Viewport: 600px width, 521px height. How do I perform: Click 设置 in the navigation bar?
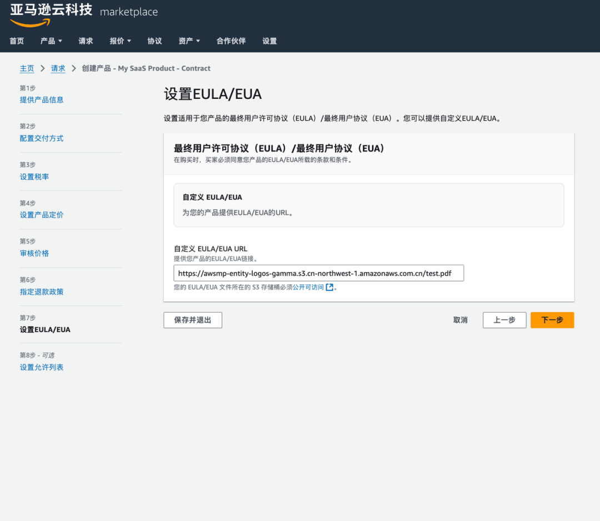pos(269,41)
